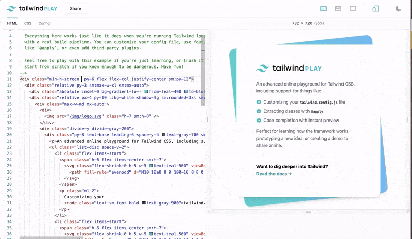The width and height of the screenshot is (412, 239).
Task: Click the text-gray-900 color swatch
Action: (144, 203)
